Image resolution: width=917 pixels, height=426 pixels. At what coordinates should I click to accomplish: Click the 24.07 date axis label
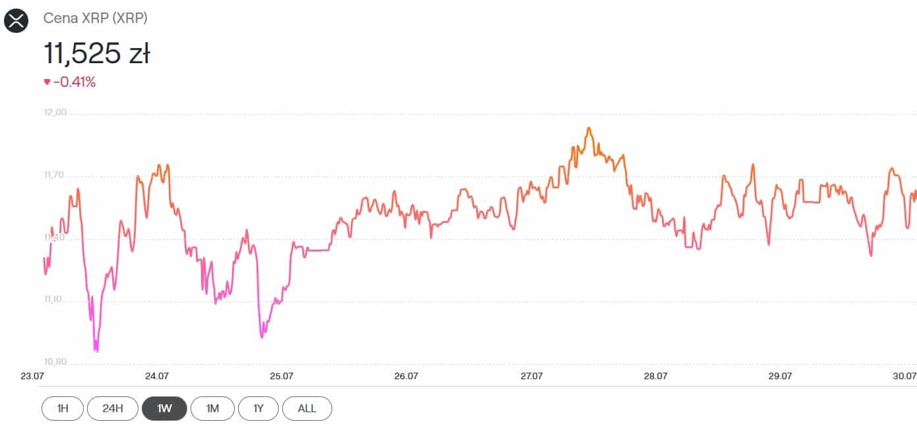coord(156,376)
